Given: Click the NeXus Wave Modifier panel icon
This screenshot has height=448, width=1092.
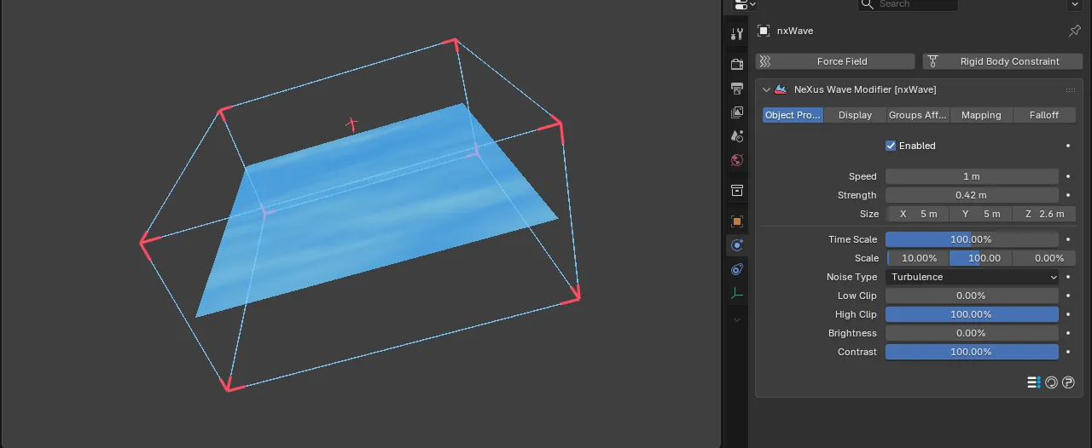Looking at the screenshot, I should (780, 89).
